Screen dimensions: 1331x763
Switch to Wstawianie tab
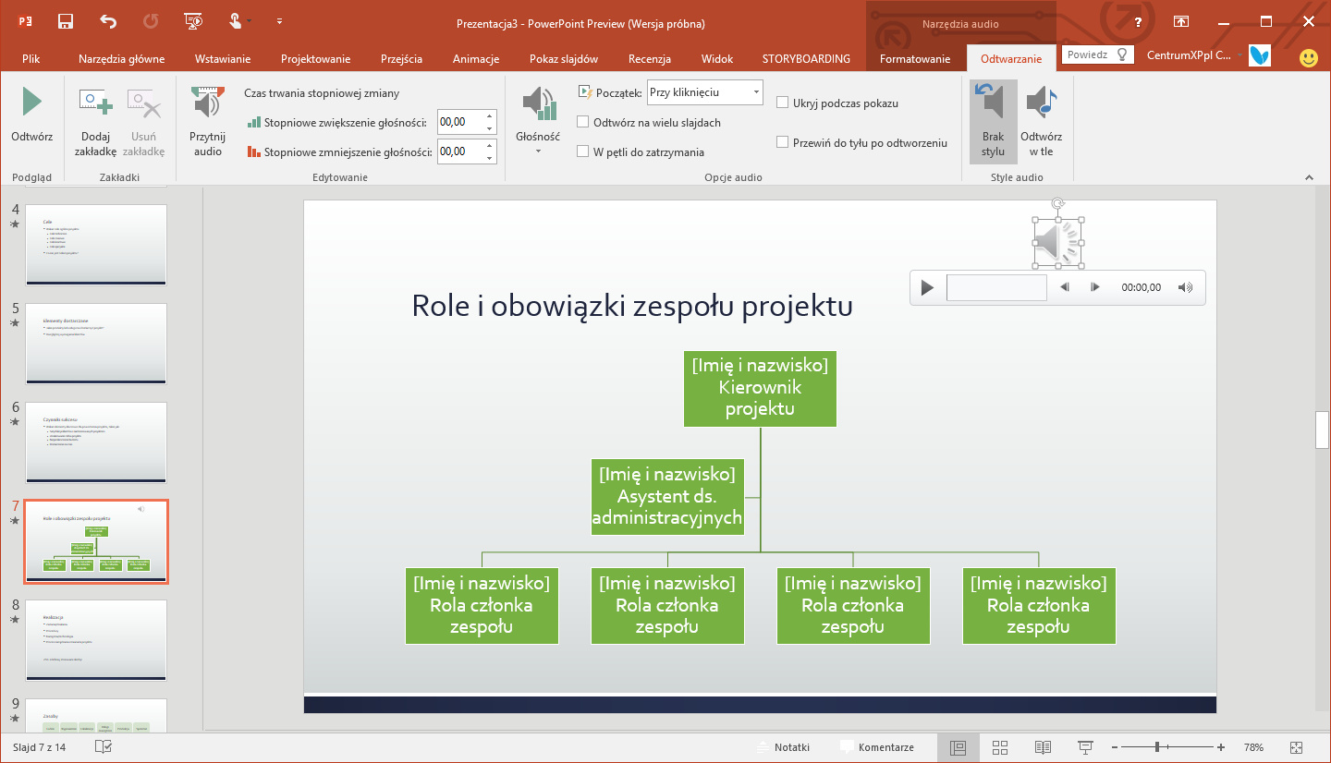click(223, 58)
